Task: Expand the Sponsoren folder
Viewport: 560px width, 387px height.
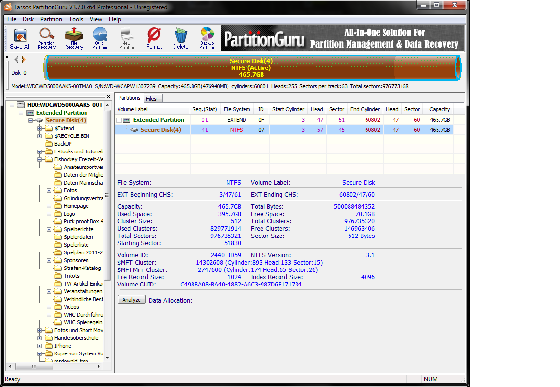Action: click(x=49, y=260)
